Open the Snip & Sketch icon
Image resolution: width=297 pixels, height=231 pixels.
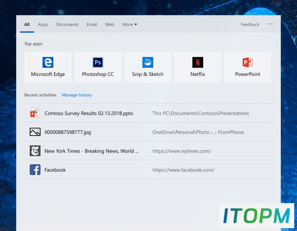pos(148,62)
